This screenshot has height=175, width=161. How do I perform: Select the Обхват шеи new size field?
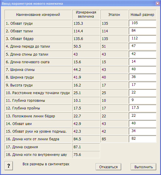click(x=142, y=124)
